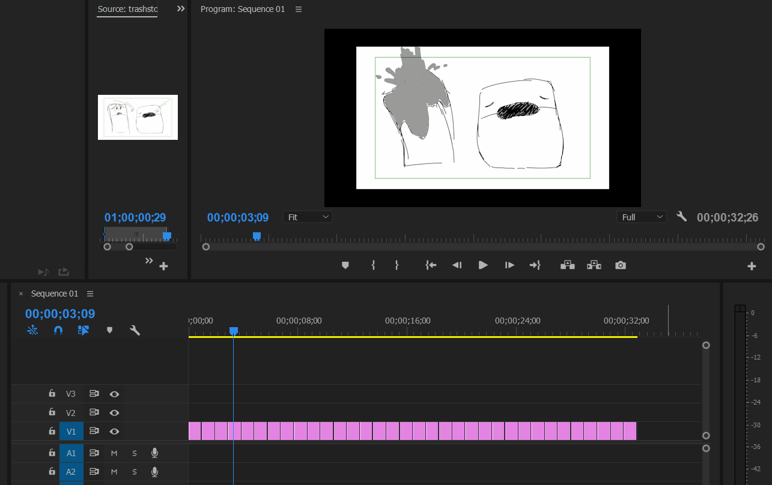This screenshot has width=772, height=485.
Task: Click the Add Marker icon in Program monitor
Action: (345, 265)
